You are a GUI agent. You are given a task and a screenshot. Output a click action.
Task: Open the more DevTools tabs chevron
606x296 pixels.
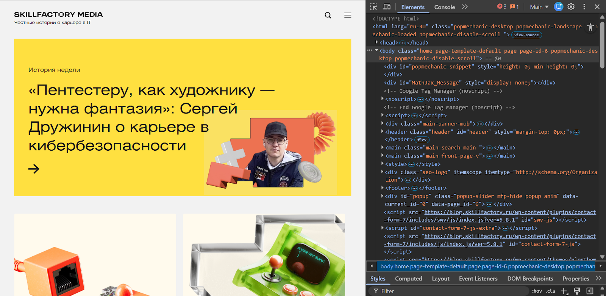point(465,7)
